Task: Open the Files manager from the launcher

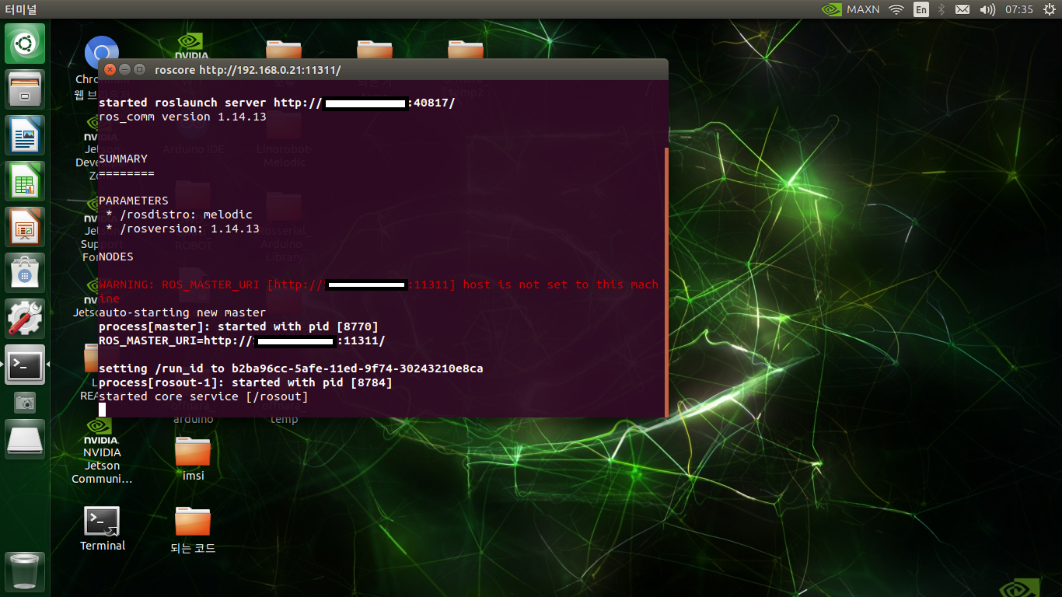Action: coord(26,89)
